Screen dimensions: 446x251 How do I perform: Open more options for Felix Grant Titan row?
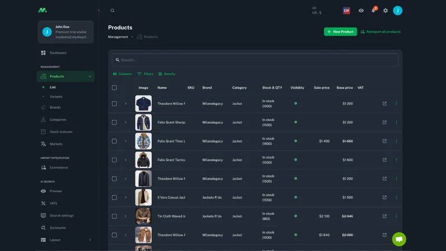coord(396,141)
